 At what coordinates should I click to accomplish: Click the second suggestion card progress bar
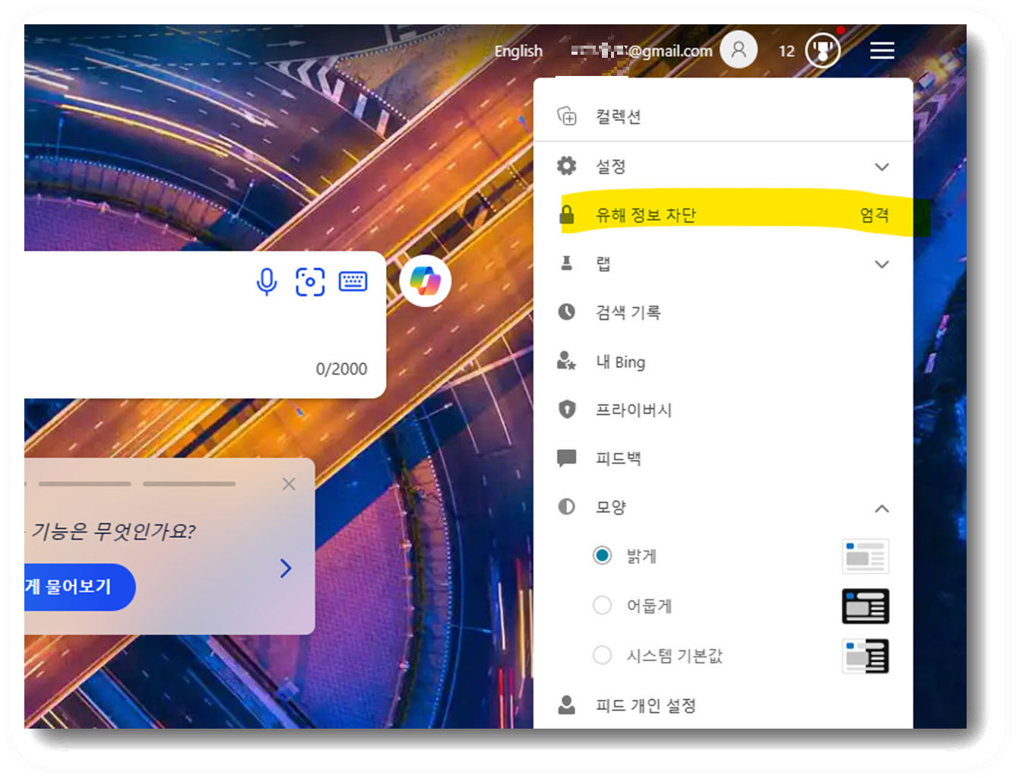(85, 483)
